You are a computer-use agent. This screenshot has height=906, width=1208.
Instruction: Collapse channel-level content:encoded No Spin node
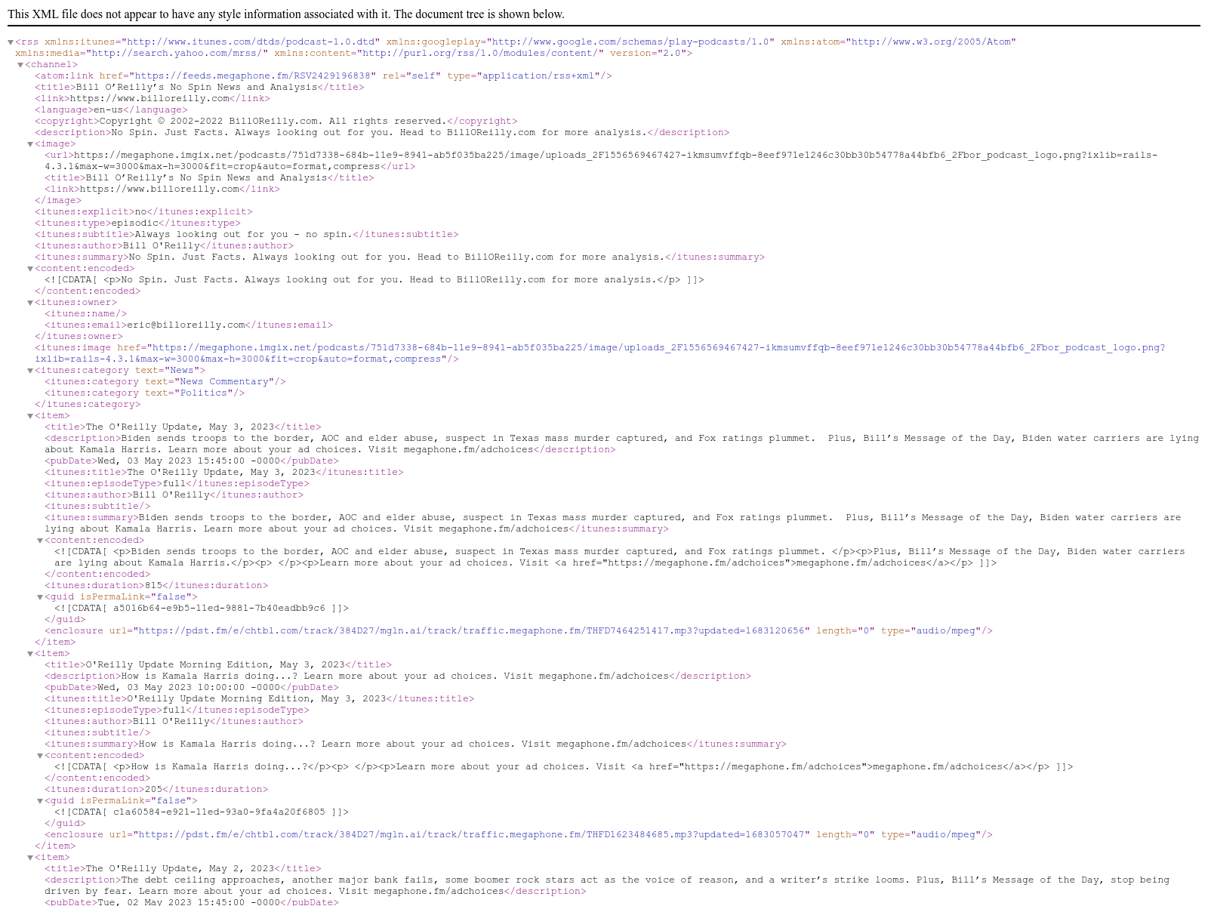point(30,269)
